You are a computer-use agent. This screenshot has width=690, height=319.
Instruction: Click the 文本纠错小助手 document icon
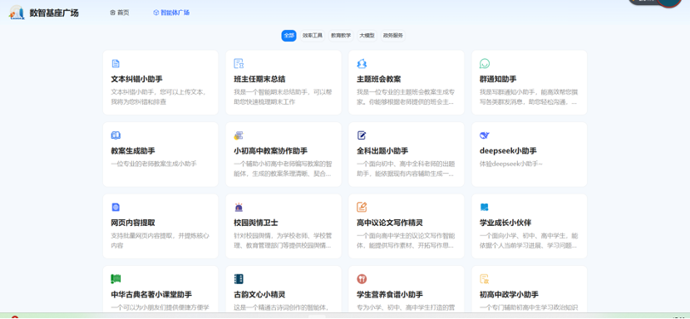tap(116, 64)
